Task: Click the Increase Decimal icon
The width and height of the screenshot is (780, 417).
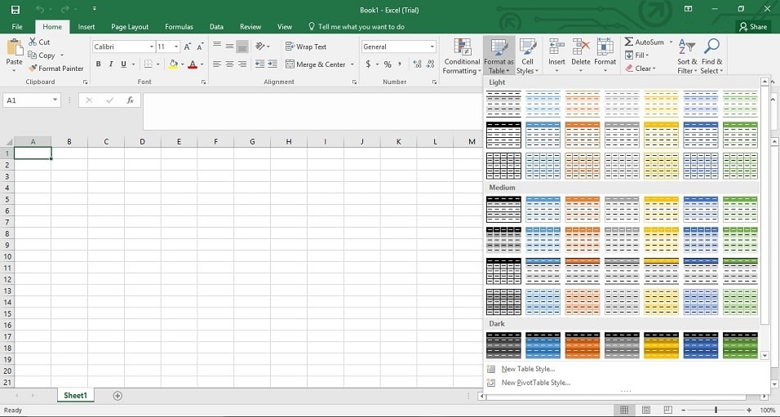Action: 418,64
